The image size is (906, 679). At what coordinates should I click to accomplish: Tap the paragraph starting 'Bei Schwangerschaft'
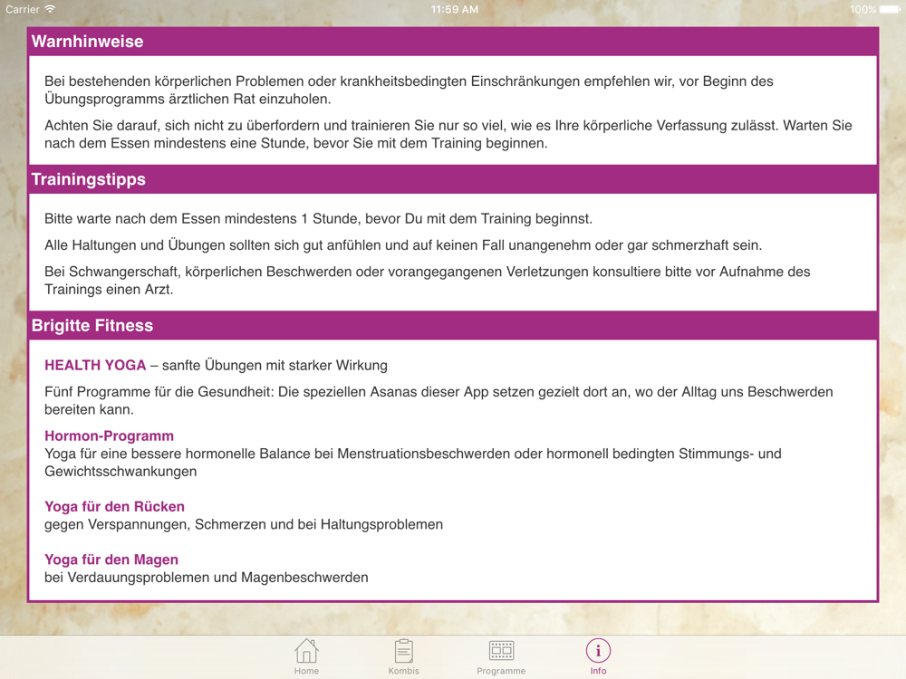coord(428,281)
